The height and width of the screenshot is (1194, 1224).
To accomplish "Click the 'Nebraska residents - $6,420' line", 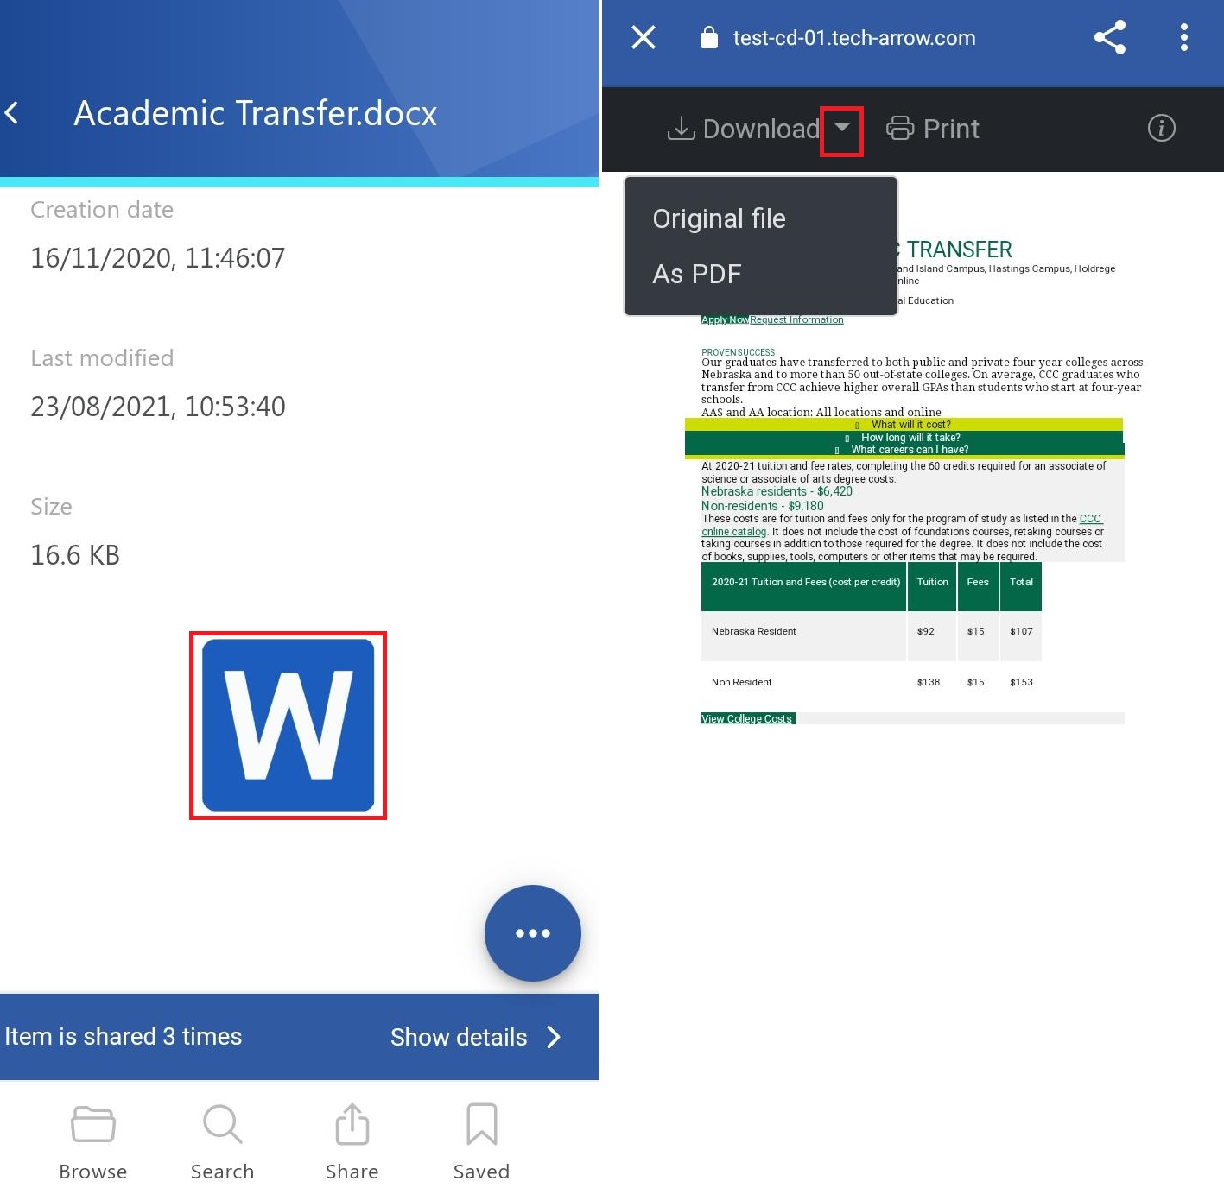I will 777,491.
